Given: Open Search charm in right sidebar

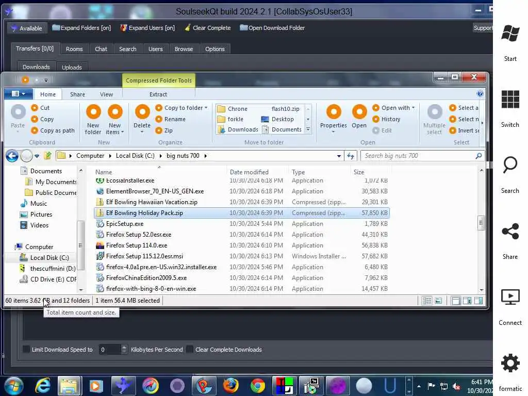Looking at the screenshot, I should [510, 175].
